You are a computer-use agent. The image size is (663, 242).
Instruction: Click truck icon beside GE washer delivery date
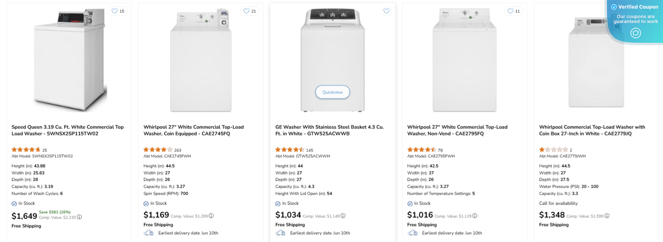[x=281, y=233]
